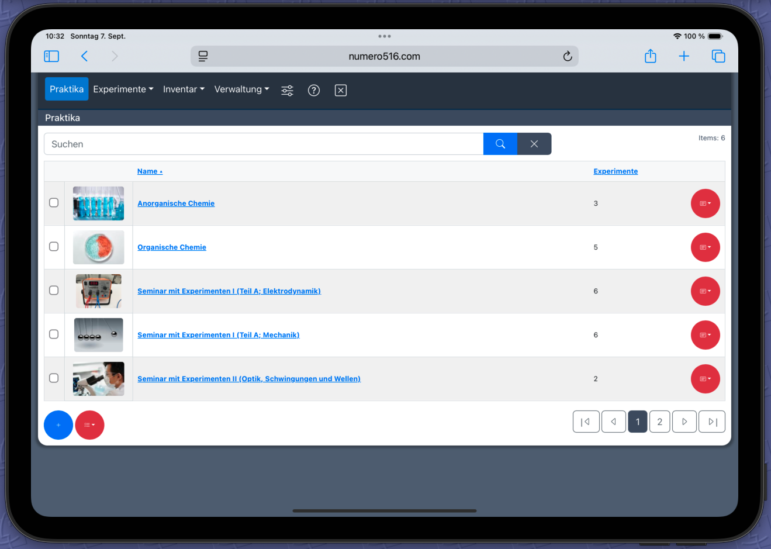
Task: Open red action menu for Organische Chemie
Action: tap(705, 247)
